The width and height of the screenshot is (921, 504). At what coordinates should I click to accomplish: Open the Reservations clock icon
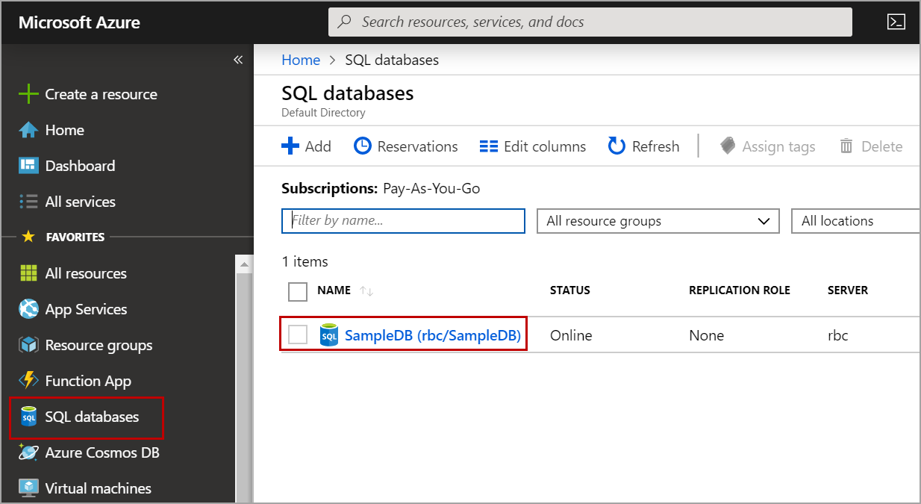[x=363, y=146]
